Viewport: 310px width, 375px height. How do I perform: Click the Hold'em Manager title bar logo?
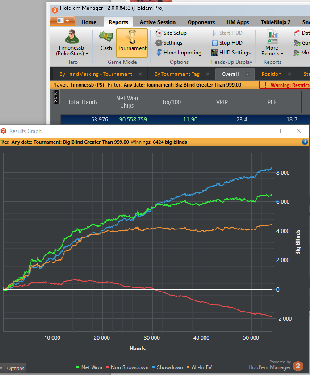pos(54,10)
